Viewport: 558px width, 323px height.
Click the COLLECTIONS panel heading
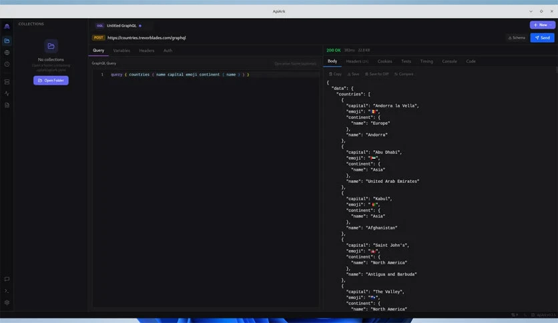[x=31, y=24]
